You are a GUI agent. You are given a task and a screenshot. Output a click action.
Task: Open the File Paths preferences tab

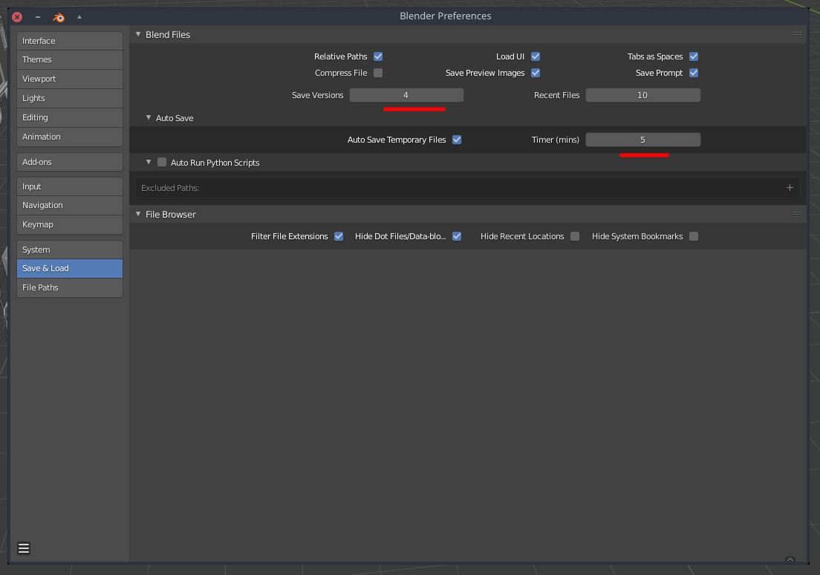coord(70,287)
